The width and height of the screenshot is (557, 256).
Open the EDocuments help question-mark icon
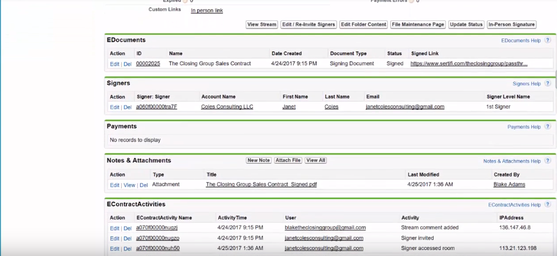pyautogui.click(x=547, y=41)
